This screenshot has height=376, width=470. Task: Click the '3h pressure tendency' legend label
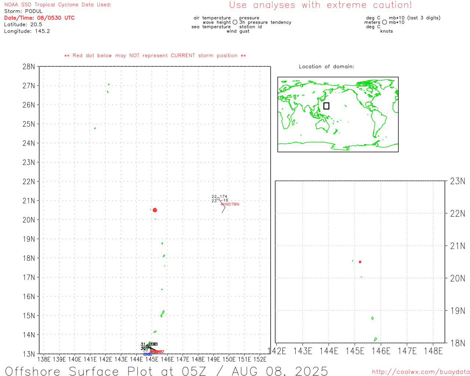point(265,22)
